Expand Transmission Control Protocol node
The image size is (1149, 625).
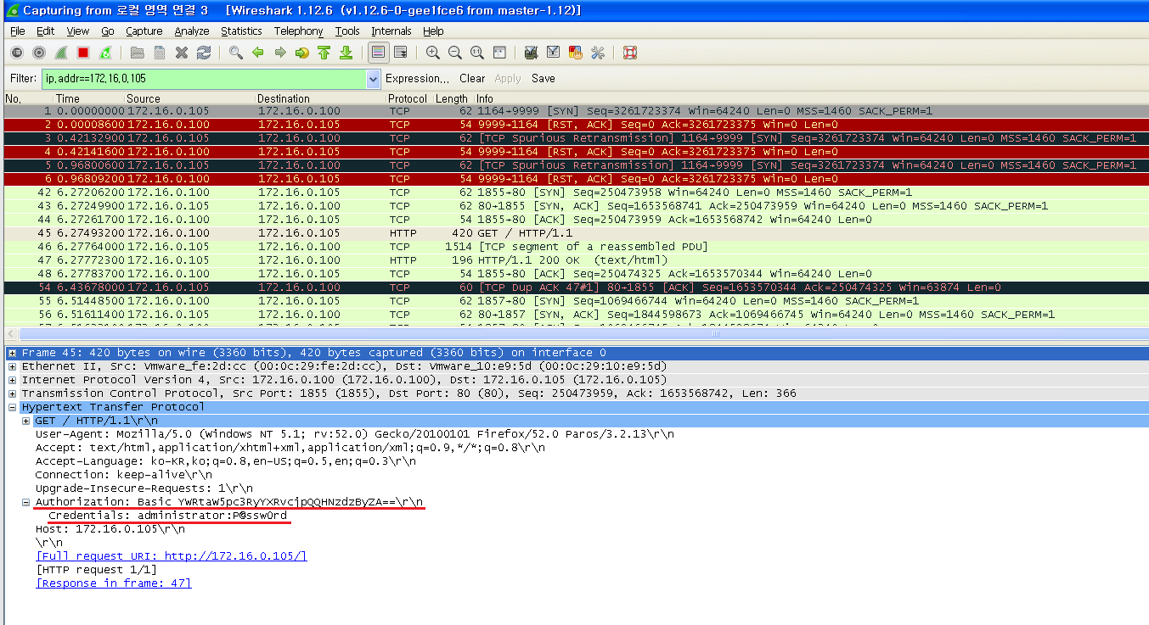coord(12,393)
